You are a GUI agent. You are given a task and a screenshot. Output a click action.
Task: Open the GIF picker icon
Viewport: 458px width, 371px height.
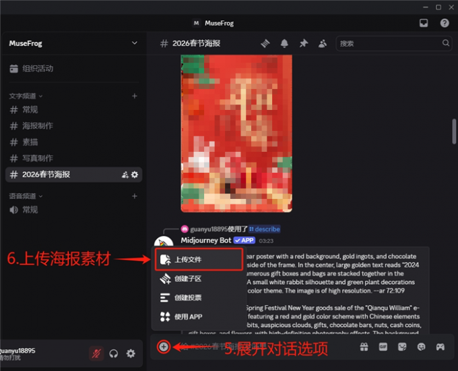[x=383, y=347]
